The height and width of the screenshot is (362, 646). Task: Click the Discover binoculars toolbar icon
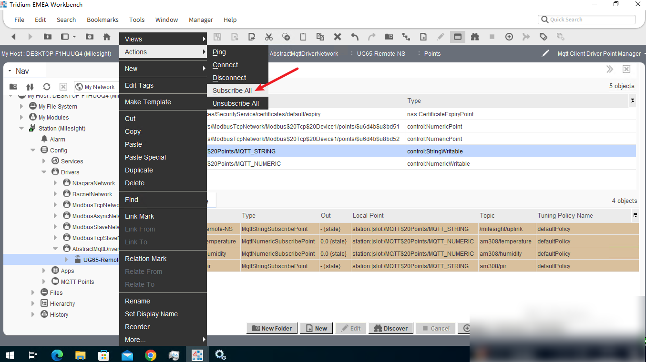474,37
